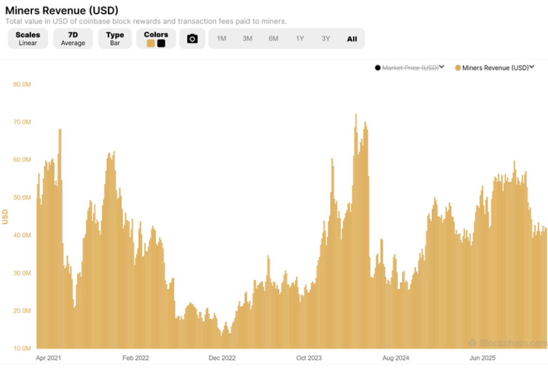Open the Market Price dropdown chevron
The width and height of the screenshot is (548, 371).
pyautogui.click(x=441, y=67)
